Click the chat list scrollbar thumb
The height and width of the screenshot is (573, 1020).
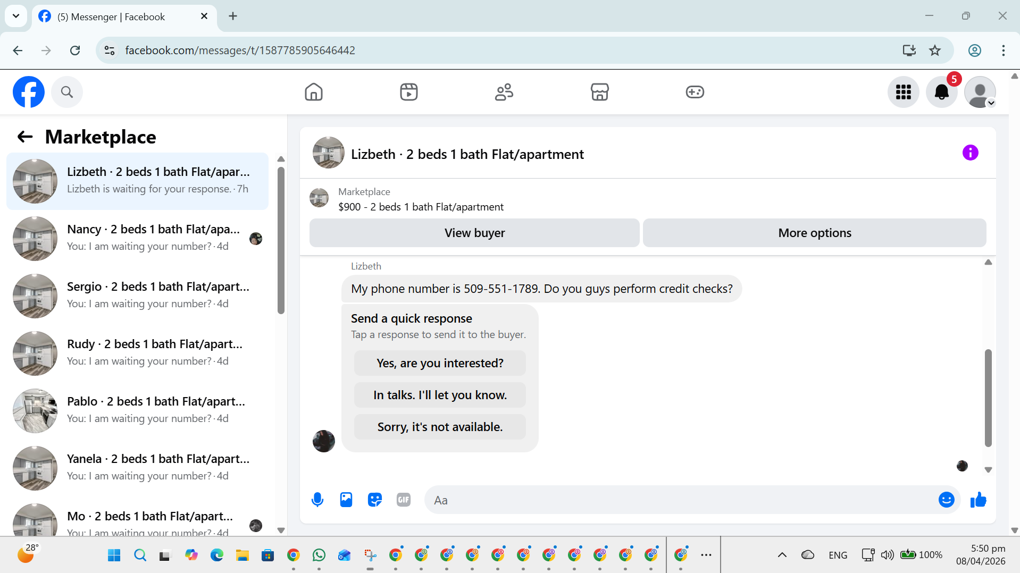point(281,240)
